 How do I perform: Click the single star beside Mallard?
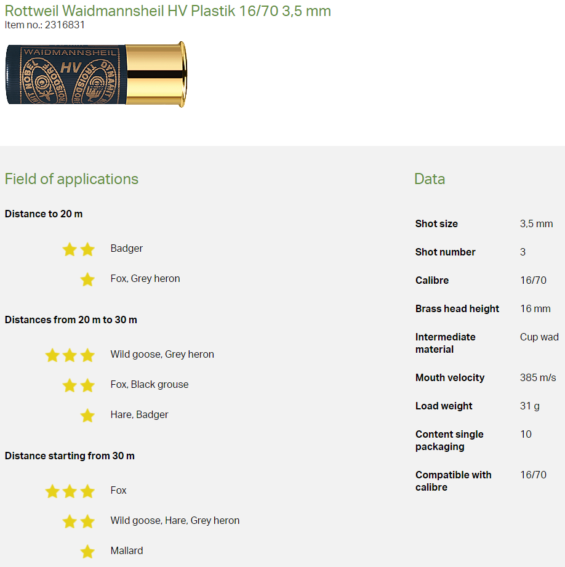(x=87, y=552)
